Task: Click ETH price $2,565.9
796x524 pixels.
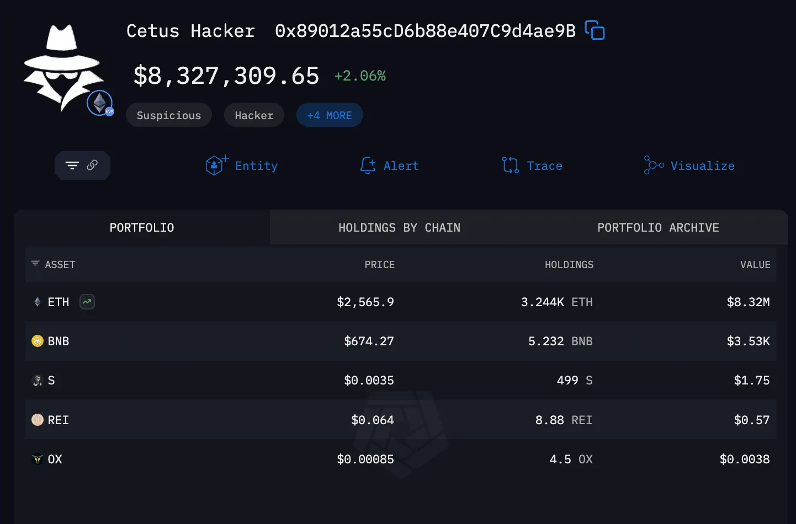Action: pos(365,302)
